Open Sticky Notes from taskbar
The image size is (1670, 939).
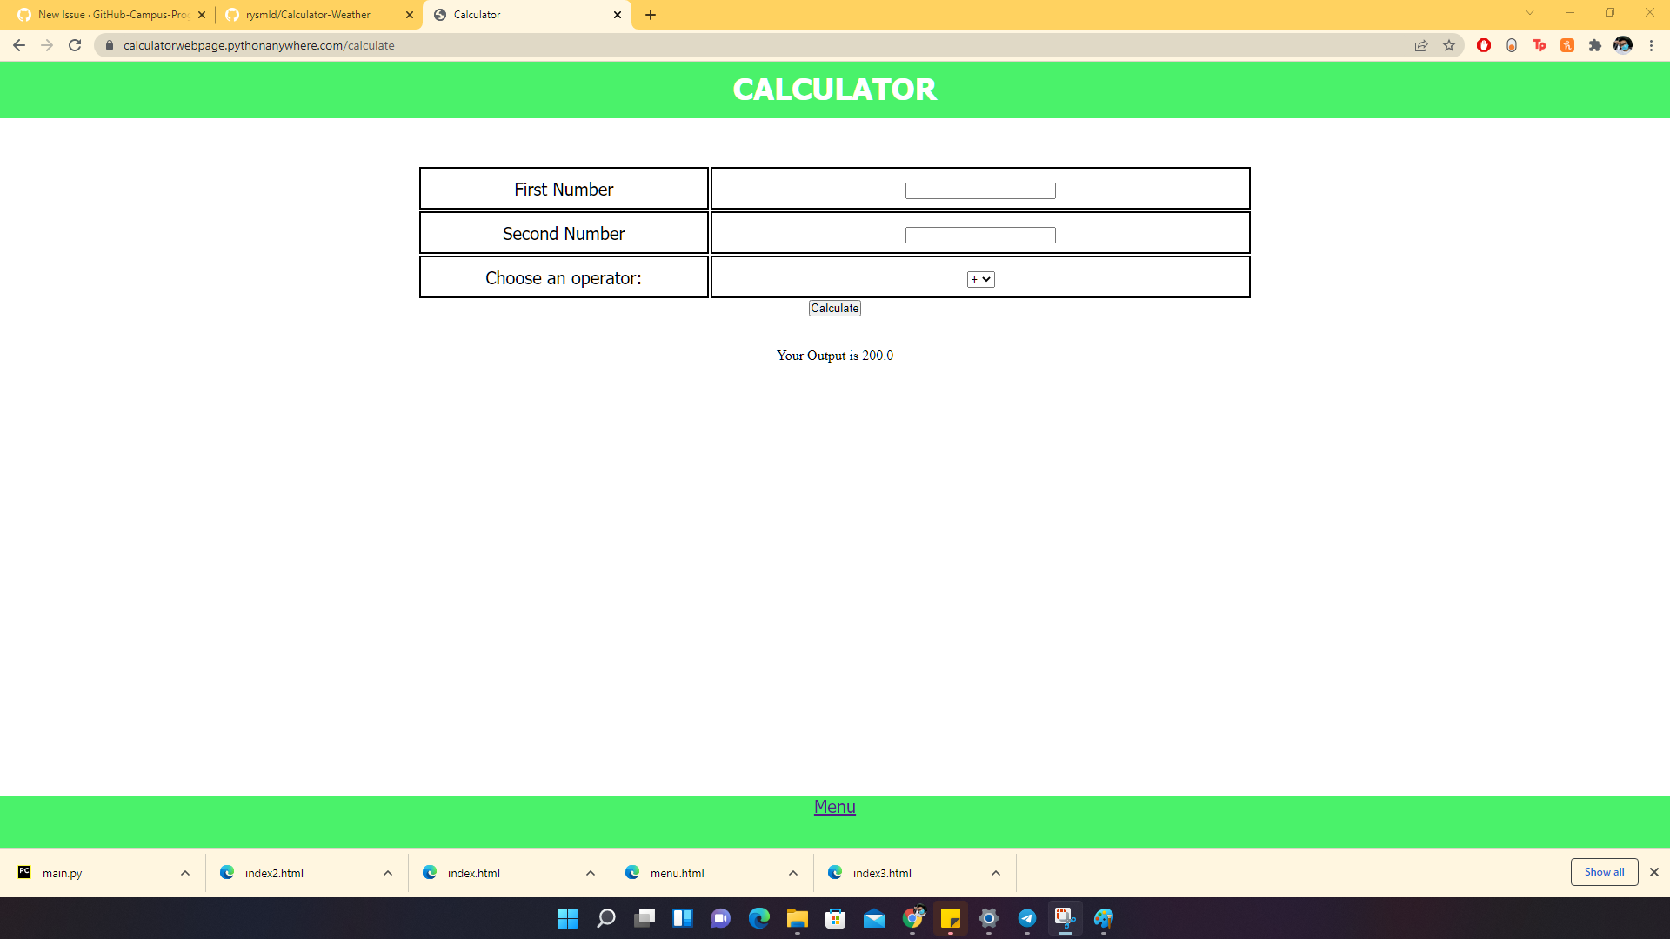click(x=951, y=918)
